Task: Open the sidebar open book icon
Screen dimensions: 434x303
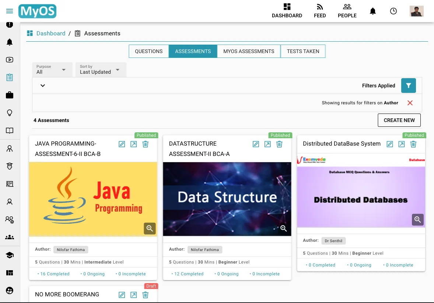Action: pyautogui.click(x=10, y=130)
